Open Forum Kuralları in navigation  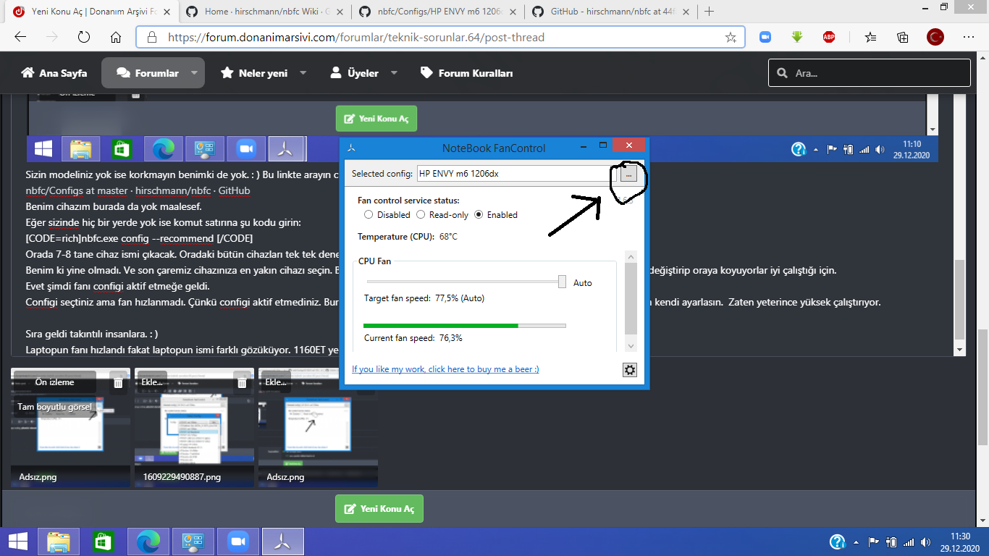tap(467, 73)
